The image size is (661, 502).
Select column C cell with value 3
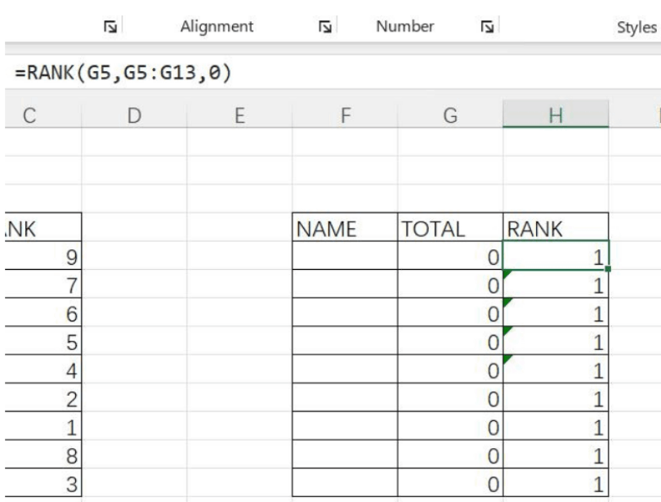click(43, 482)
